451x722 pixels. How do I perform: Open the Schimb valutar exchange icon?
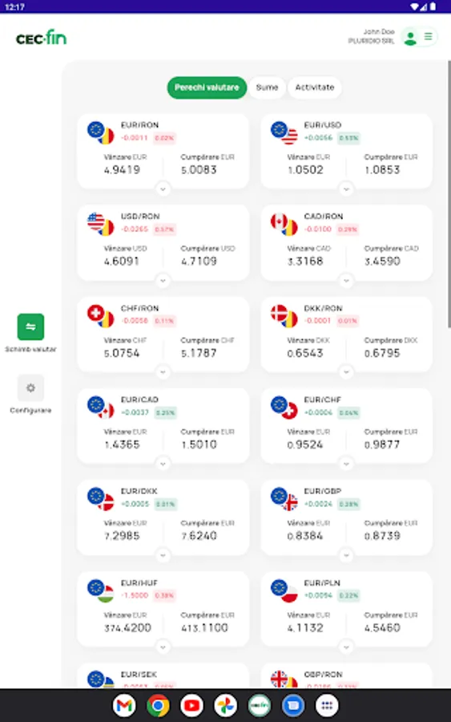point(30,327)
